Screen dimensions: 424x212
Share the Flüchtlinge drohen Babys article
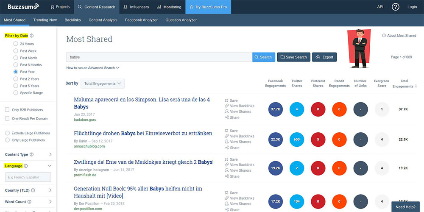[232, 148]
